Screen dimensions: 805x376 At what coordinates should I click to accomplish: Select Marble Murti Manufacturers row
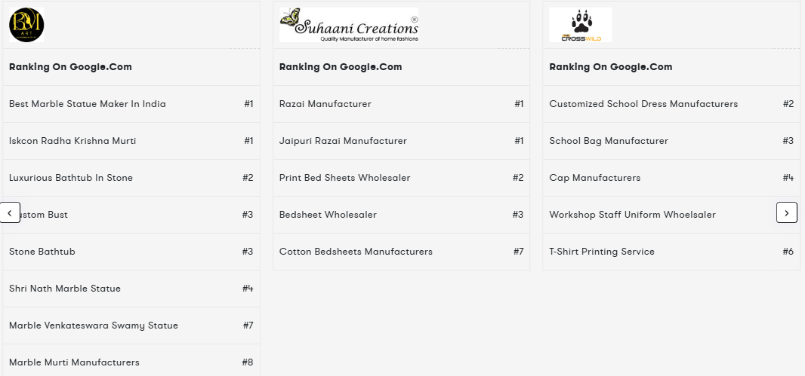tap(74, 362)
